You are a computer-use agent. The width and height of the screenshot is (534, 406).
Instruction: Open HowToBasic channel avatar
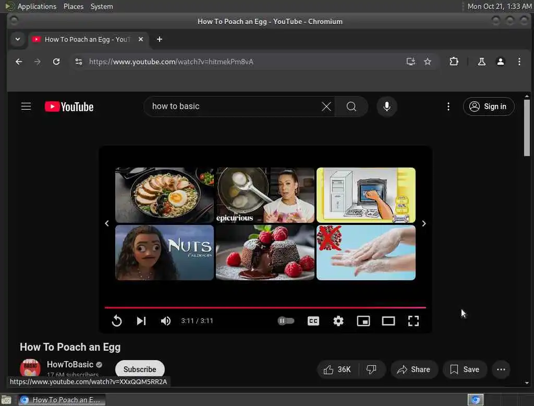(30, 368)
